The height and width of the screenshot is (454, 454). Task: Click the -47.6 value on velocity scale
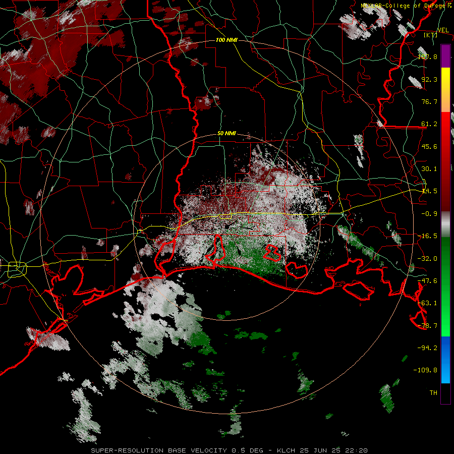point(428,281)
